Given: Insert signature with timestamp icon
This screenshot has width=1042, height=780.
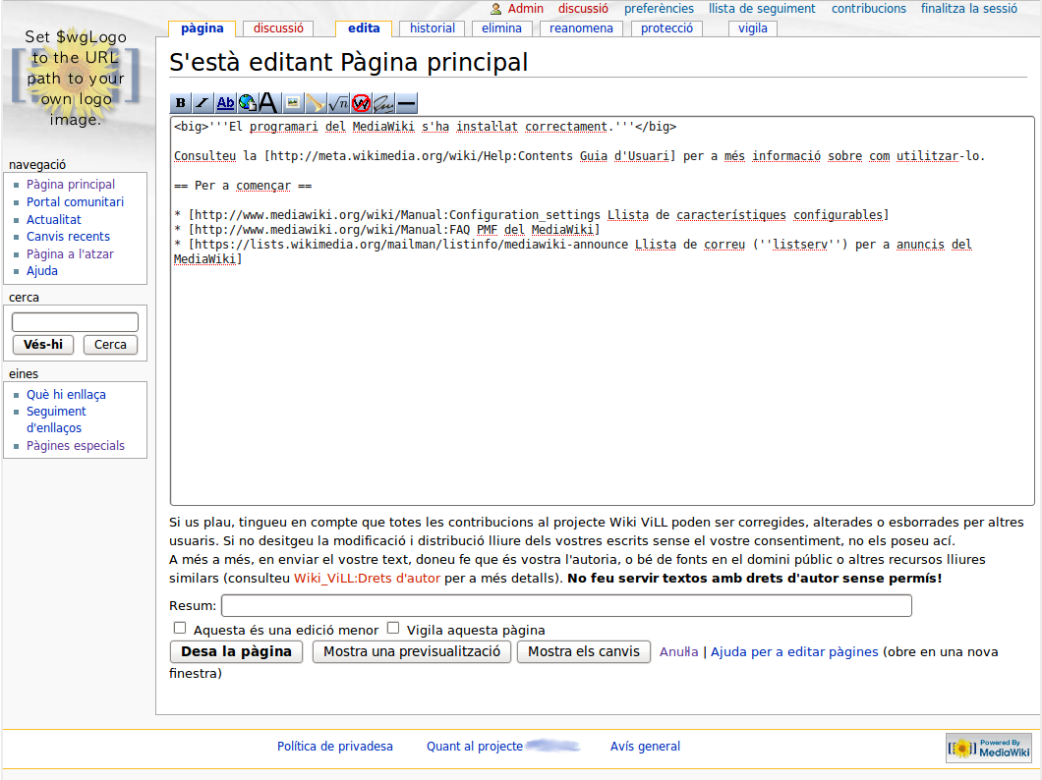Looking at the screenshot, I should point(383,103).
